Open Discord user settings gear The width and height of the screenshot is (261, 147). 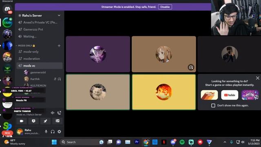(59, 131)
